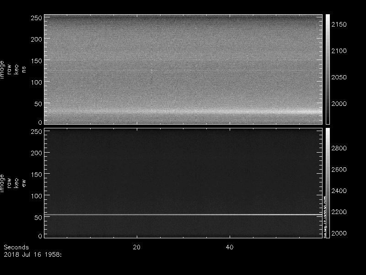Click the Seconds axis title
366x275 pixels.
pos(16,247)
